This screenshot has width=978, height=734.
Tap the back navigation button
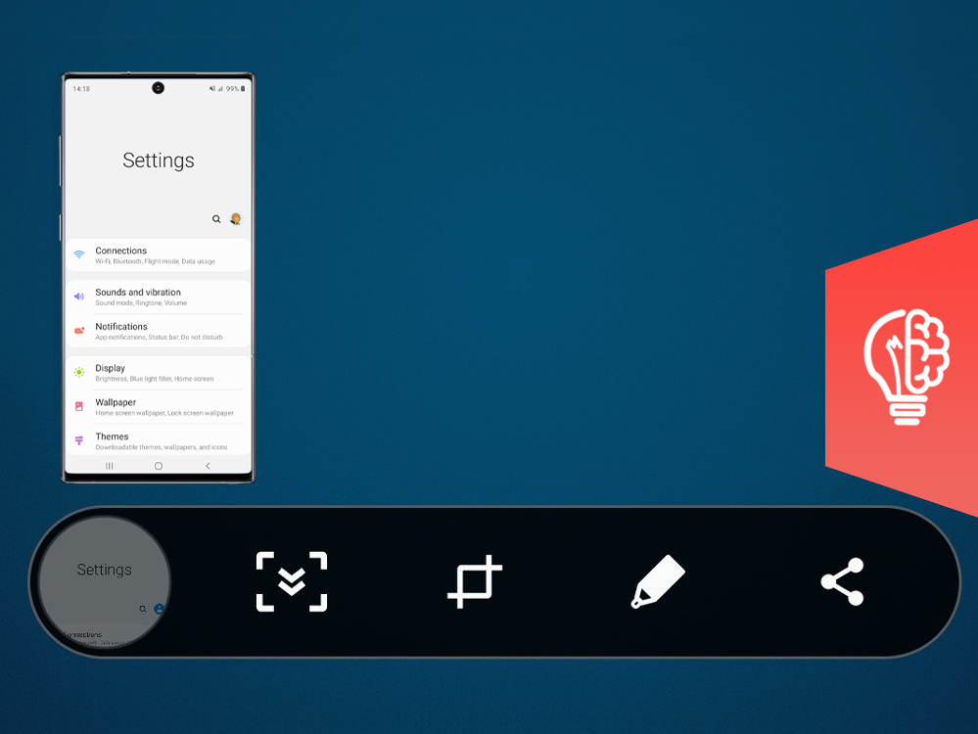pyautogui.click(x=208, y=467)
